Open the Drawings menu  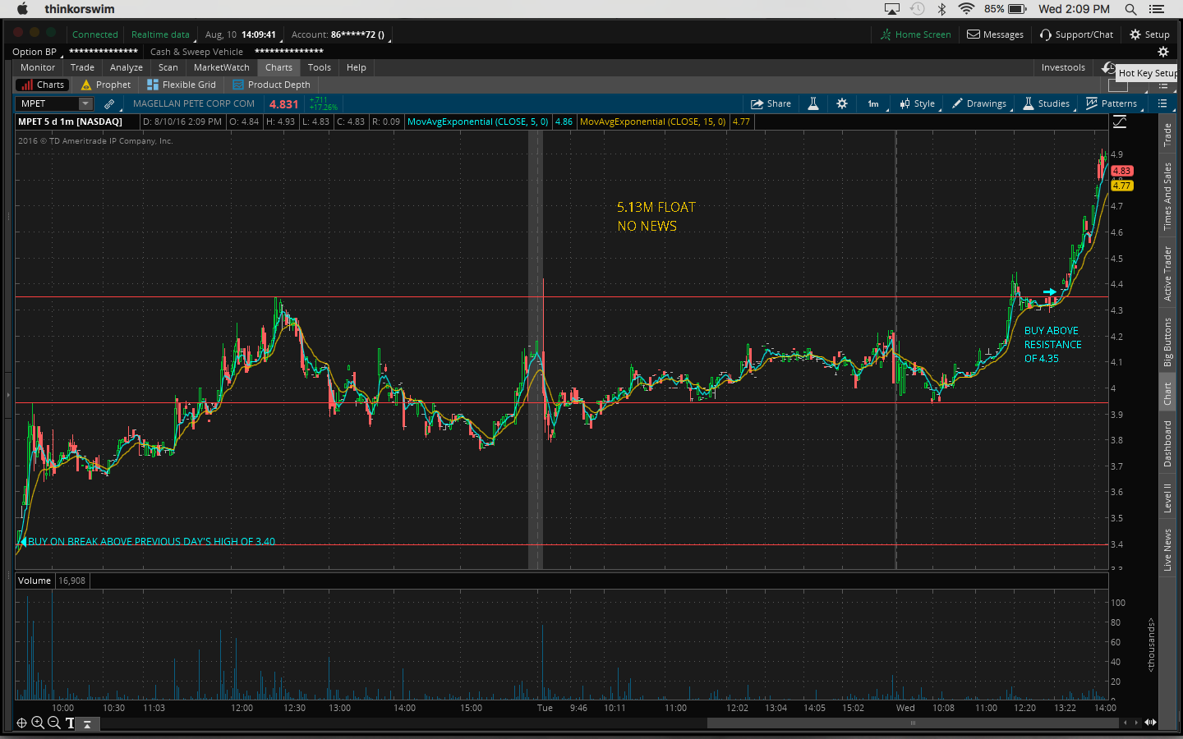(x=979, y=103)
